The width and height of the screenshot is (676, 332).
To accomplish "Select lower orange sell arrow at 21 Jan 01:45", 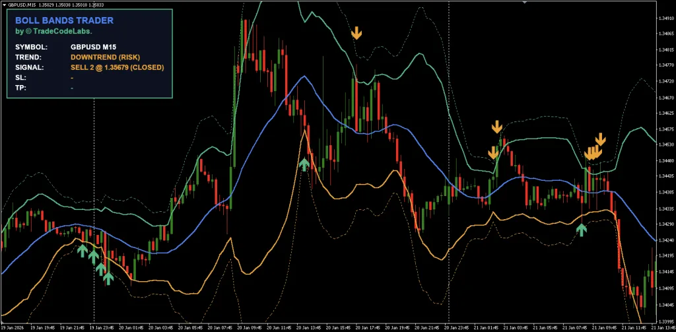I will pos(492,152).
